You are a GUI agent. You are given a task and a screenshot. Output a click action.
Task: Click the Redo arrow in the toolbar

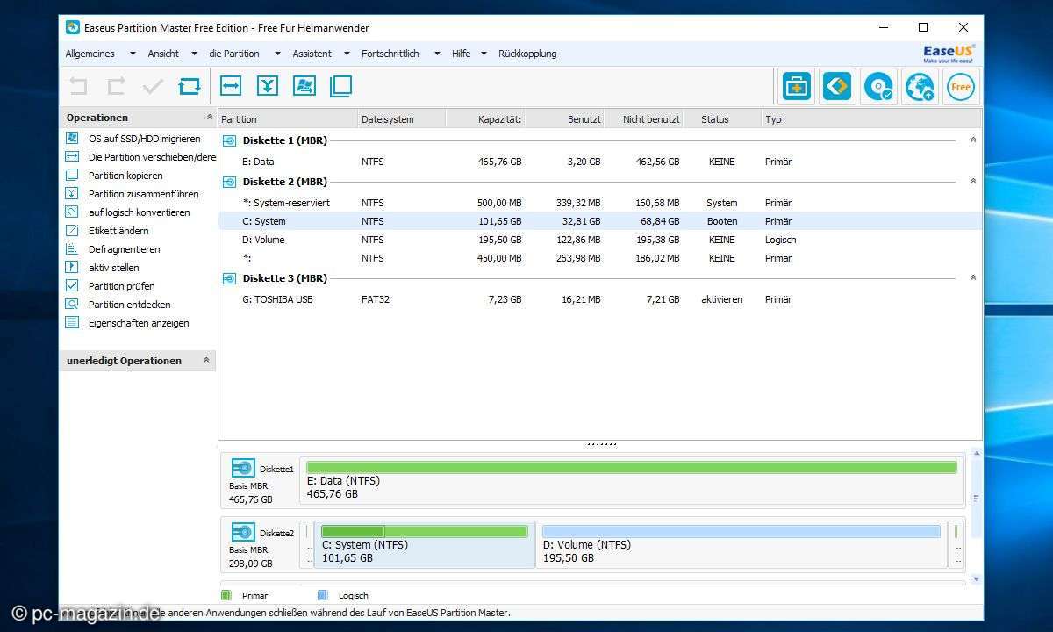116,86
